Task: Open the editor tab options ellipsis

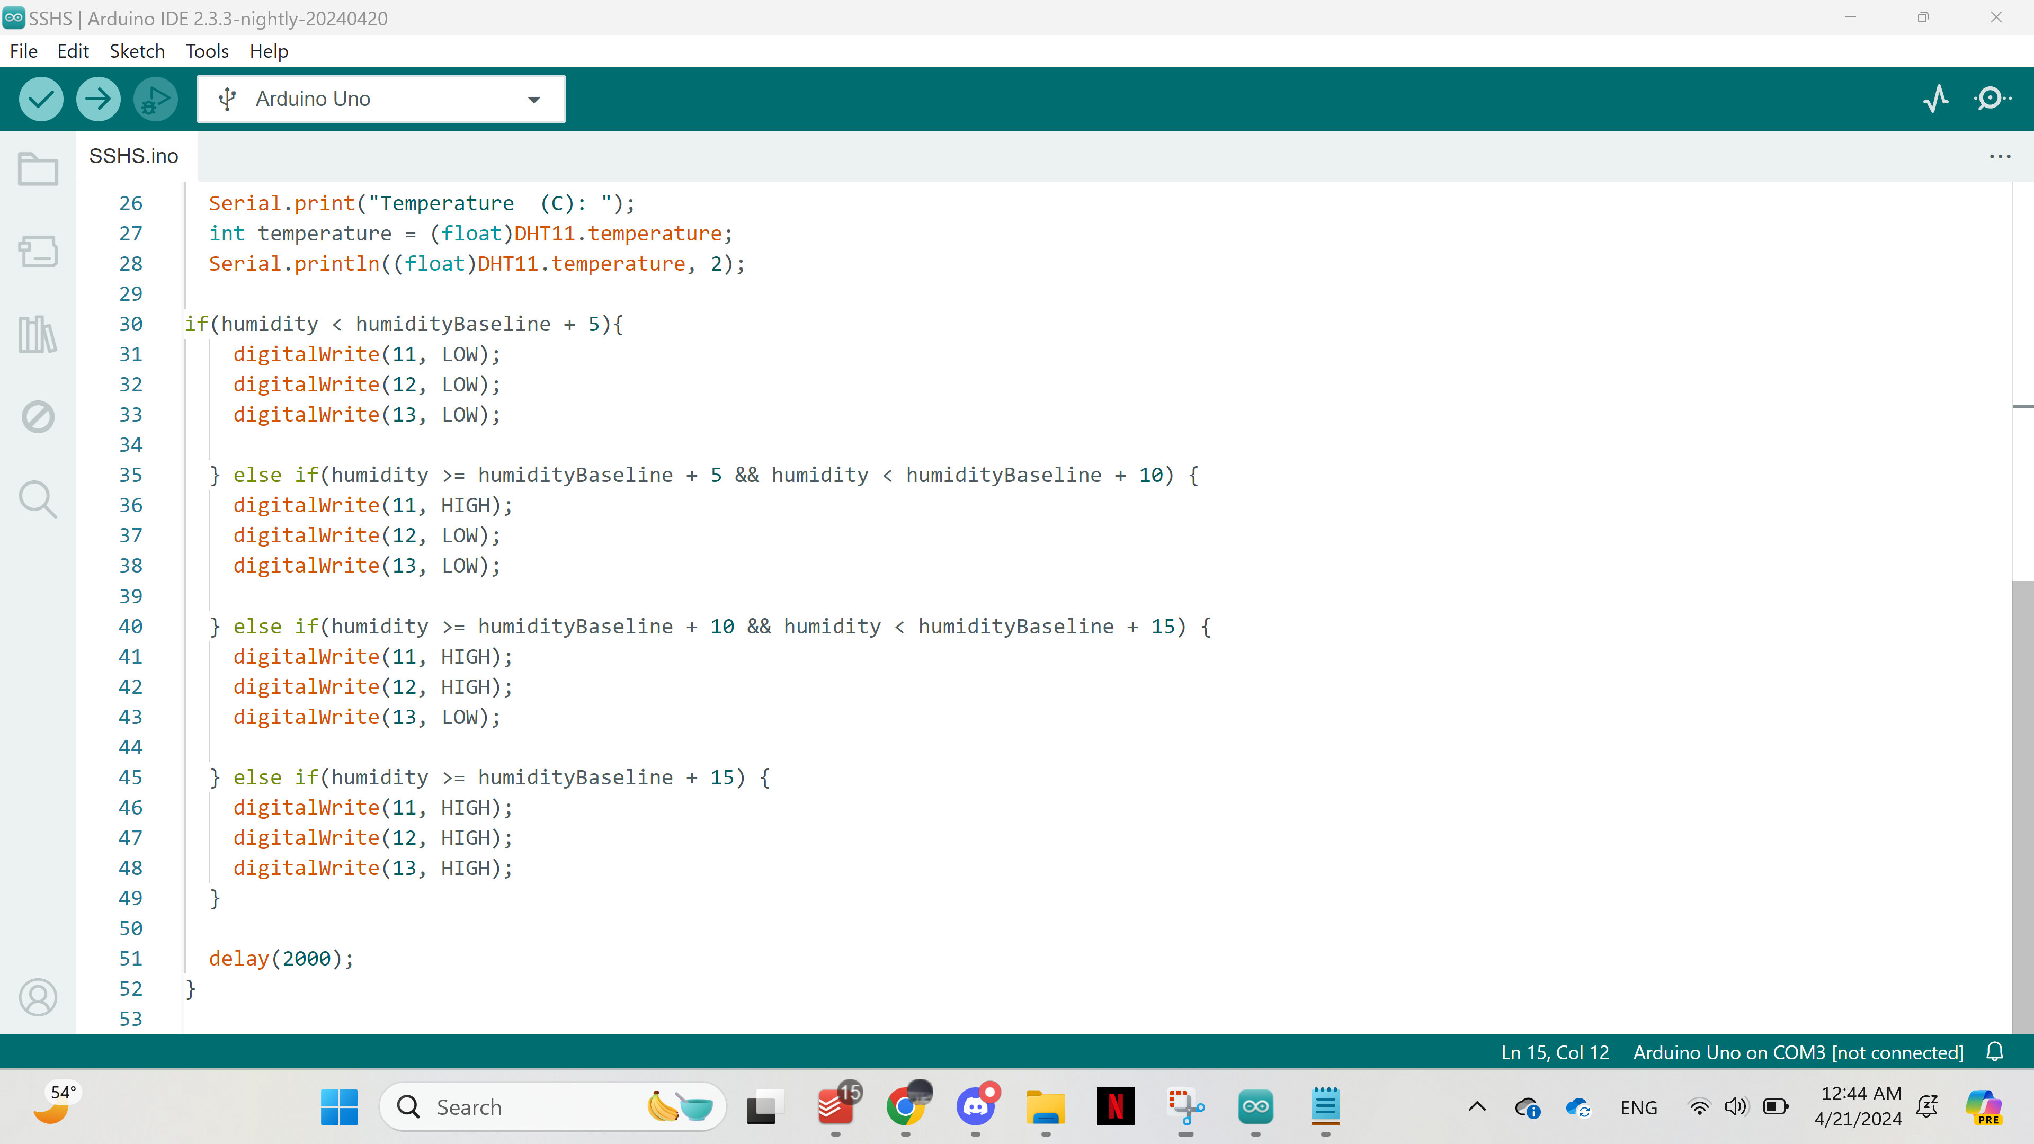Action: (x=1999, y=156)
